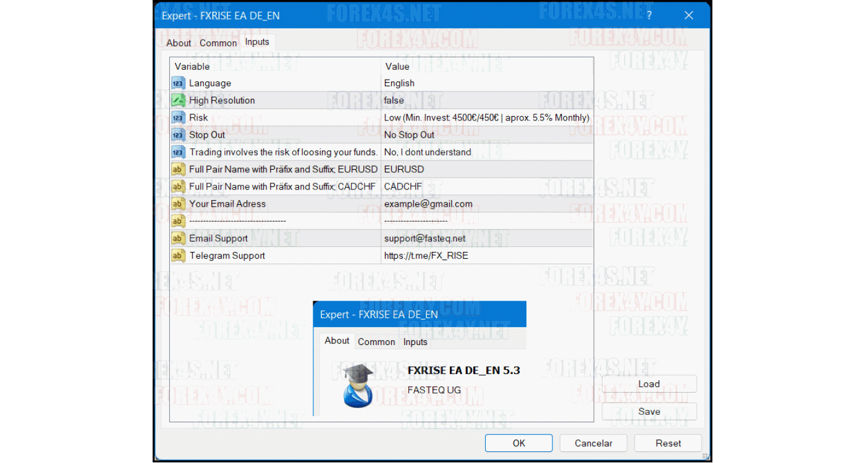The height and width of the screenshot is (463, 865).
Task: Click the Stop Out variable icon
Action: (x=178, y=135)
